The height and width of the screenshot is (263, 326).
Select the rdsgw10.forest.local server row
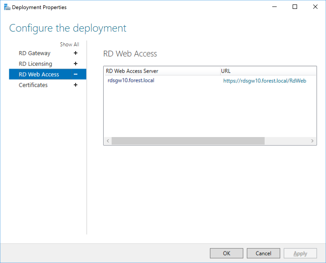(131, 81)
